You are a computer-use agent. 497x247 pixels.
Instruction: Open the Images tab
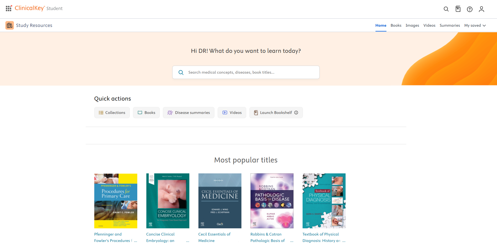pyautogui.click(x=412, y=25)
